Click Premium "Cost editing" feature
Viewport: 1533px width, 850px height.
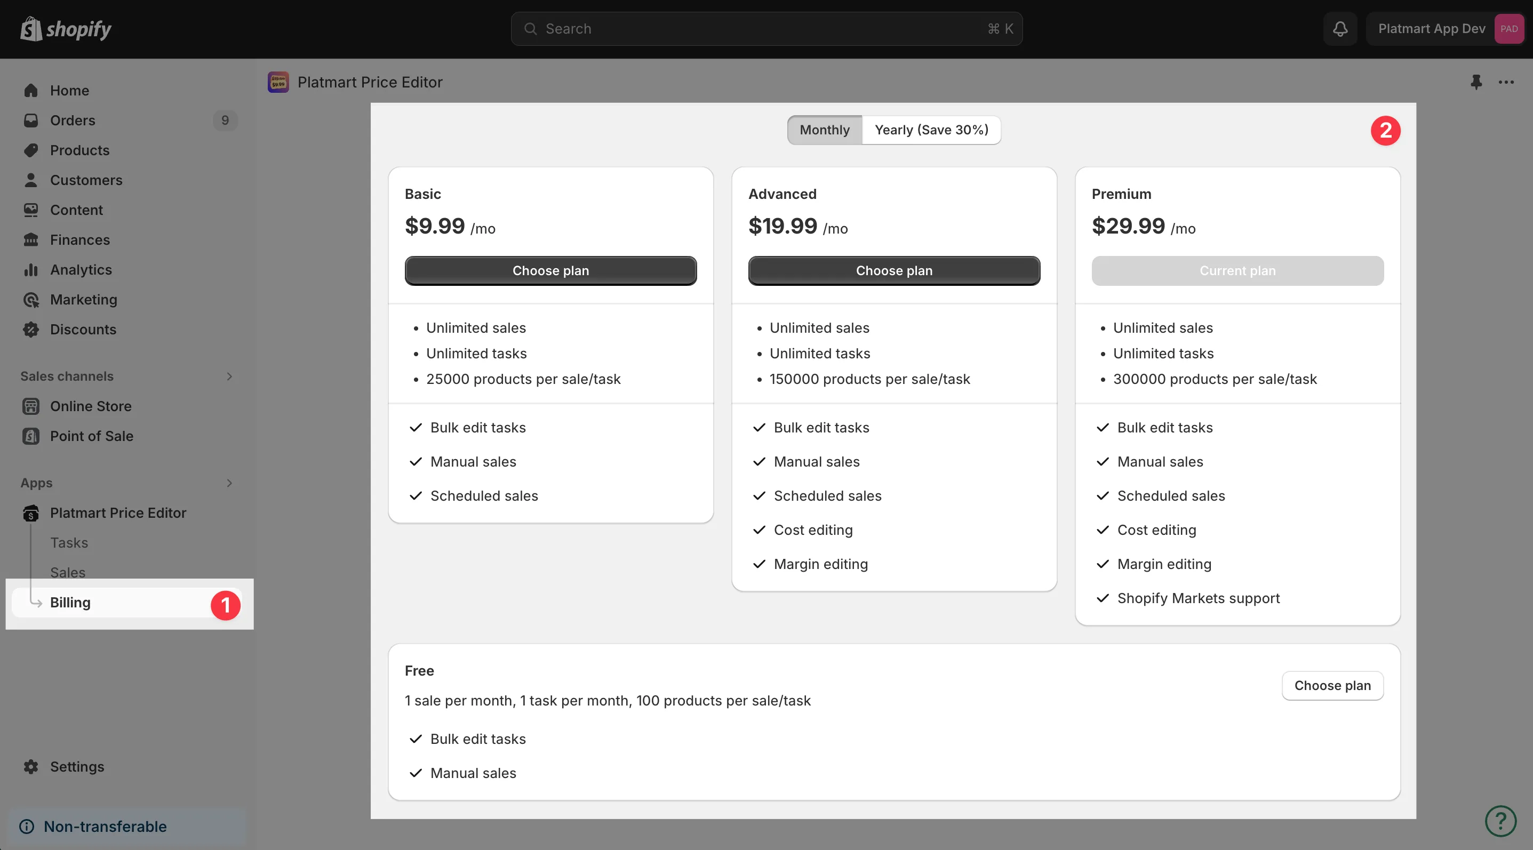(1156, 530)
